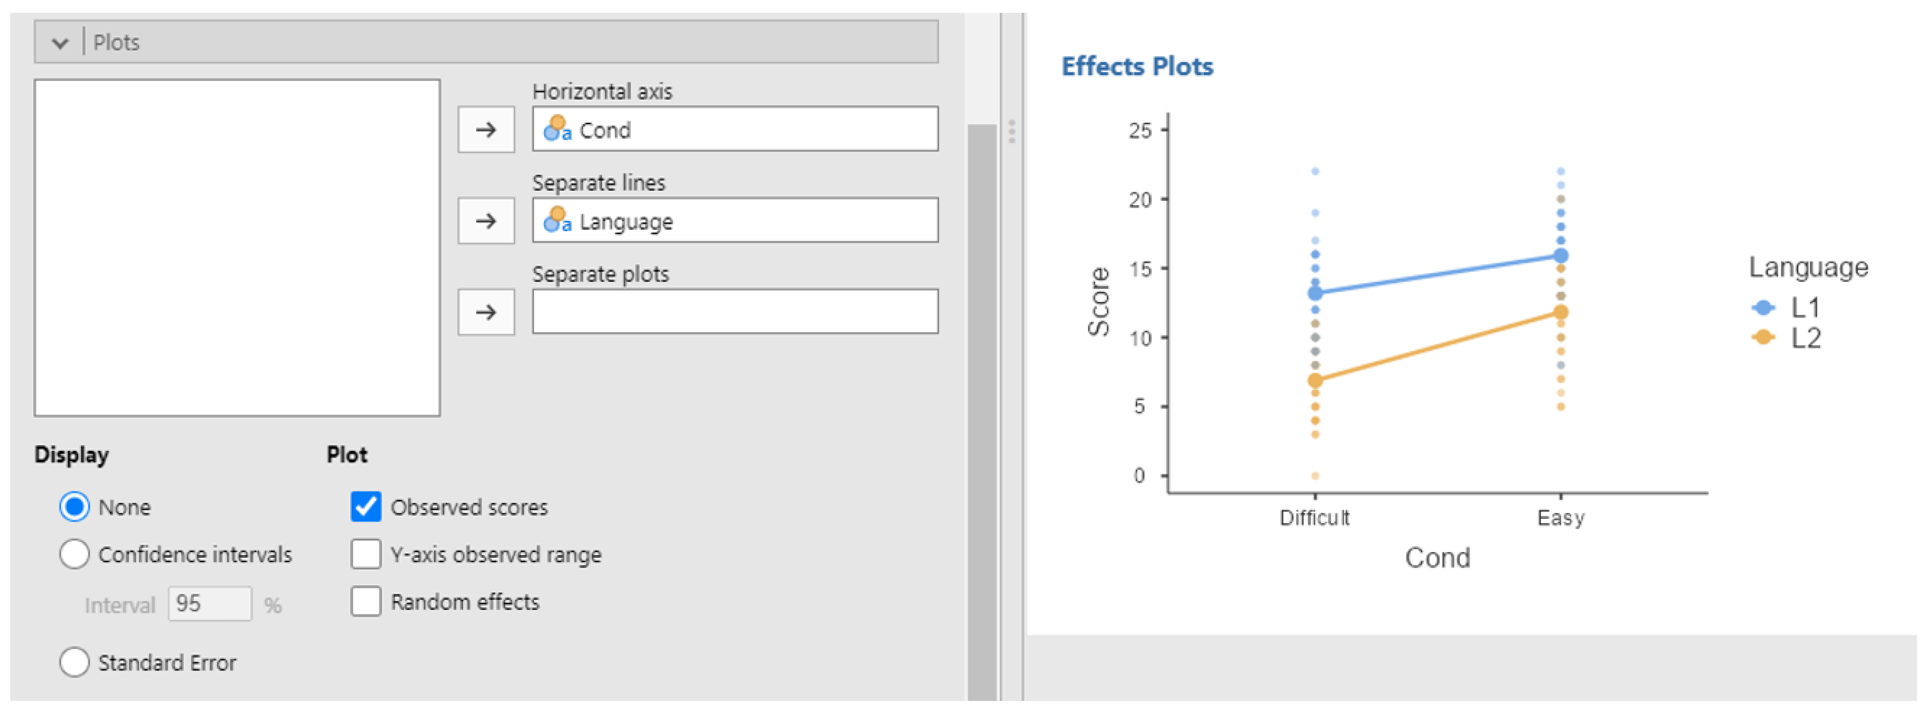
Task: Enable Y-axis observed range
Action: (x=365, y=555)
